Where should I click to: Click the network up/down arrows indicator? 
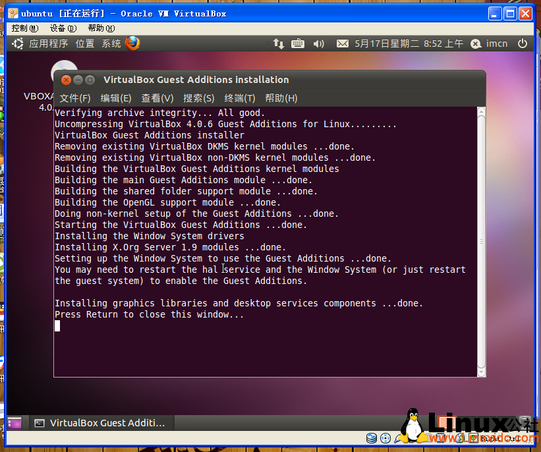[x=278, y=43]
